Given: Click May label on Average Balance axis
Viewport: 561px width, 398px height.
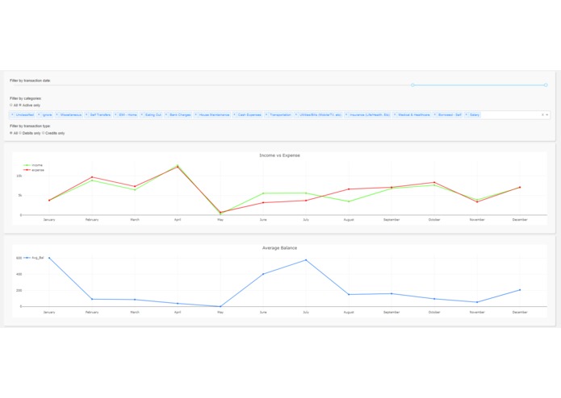Looking at the screenshot, I should (220, 312).
